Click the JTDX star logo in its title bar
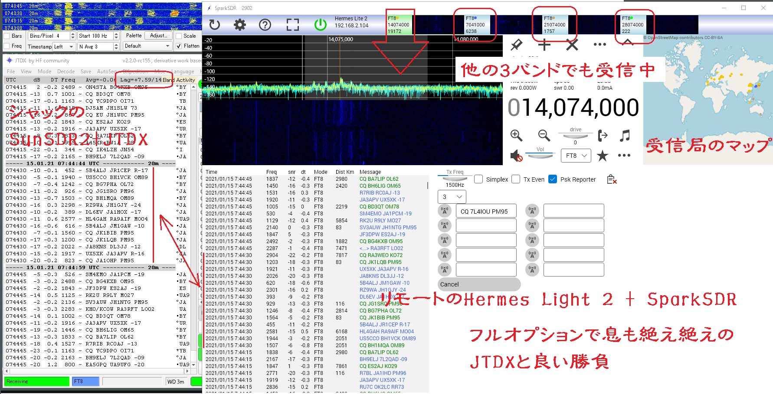Image resolution: width=773 pixels, height=394 pixels. click(10, 60)
